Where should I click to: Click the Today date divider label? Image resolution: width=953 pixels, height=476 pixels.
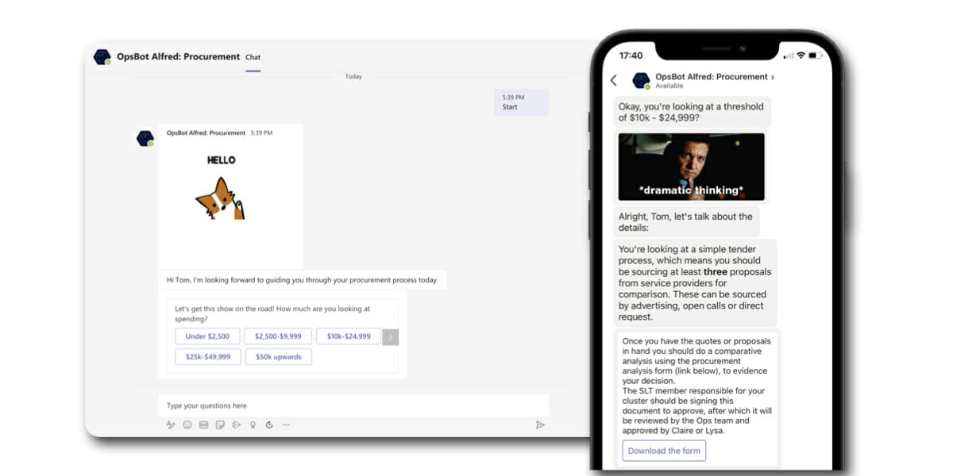[353, 77]
